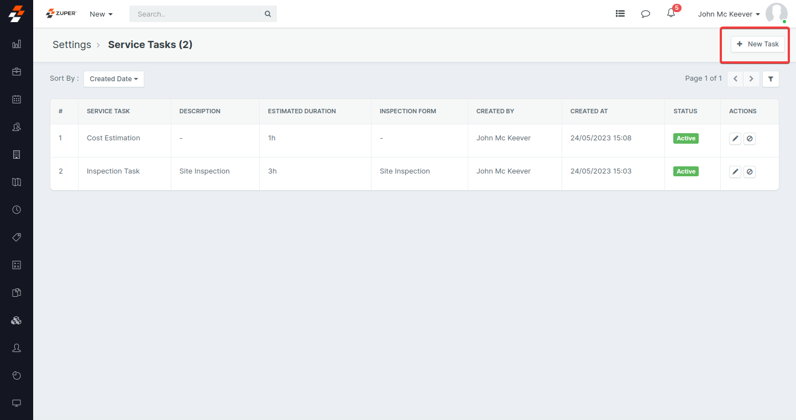
Task: Open the chat speech bubble icon
Action: [x=645, y=14]
